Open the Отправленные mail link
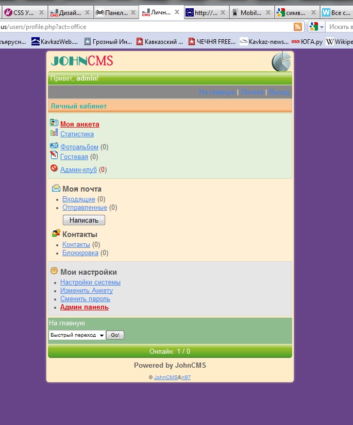 tap(85, 208)
